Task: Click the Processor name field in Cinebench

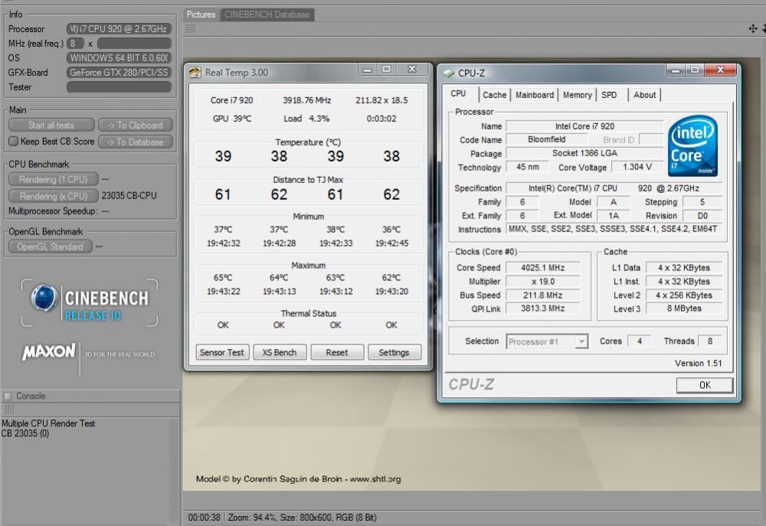Action: click(119, 29)
